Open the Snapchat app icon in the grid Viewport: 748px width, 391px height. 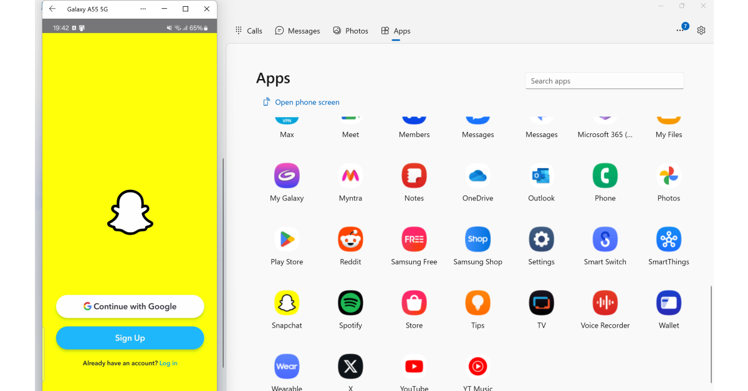pyautogui.click(x=287, y=303)
